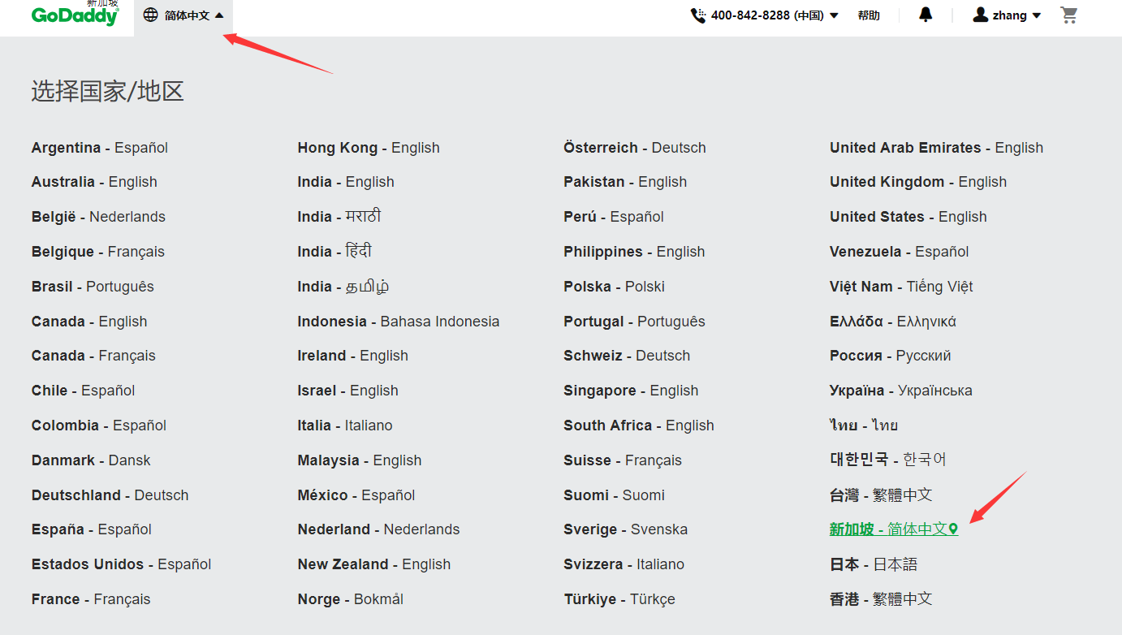
Task: Click the zhang user avatar icon
Action: 981,15
